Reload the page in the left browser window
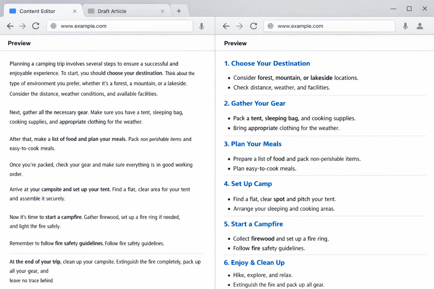434x289 pixels. point(36,26)
